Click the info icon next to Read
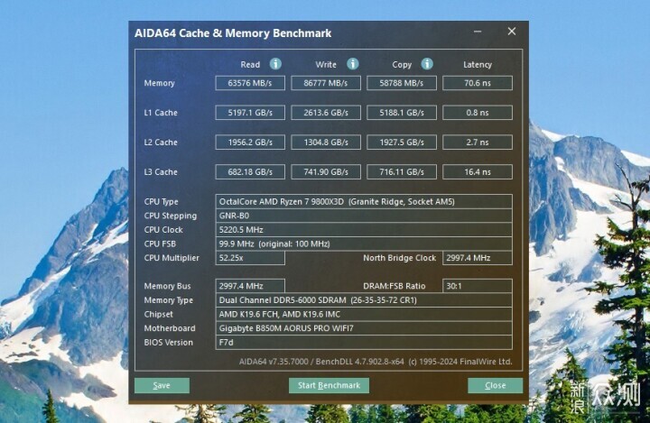 coord(275,64)
